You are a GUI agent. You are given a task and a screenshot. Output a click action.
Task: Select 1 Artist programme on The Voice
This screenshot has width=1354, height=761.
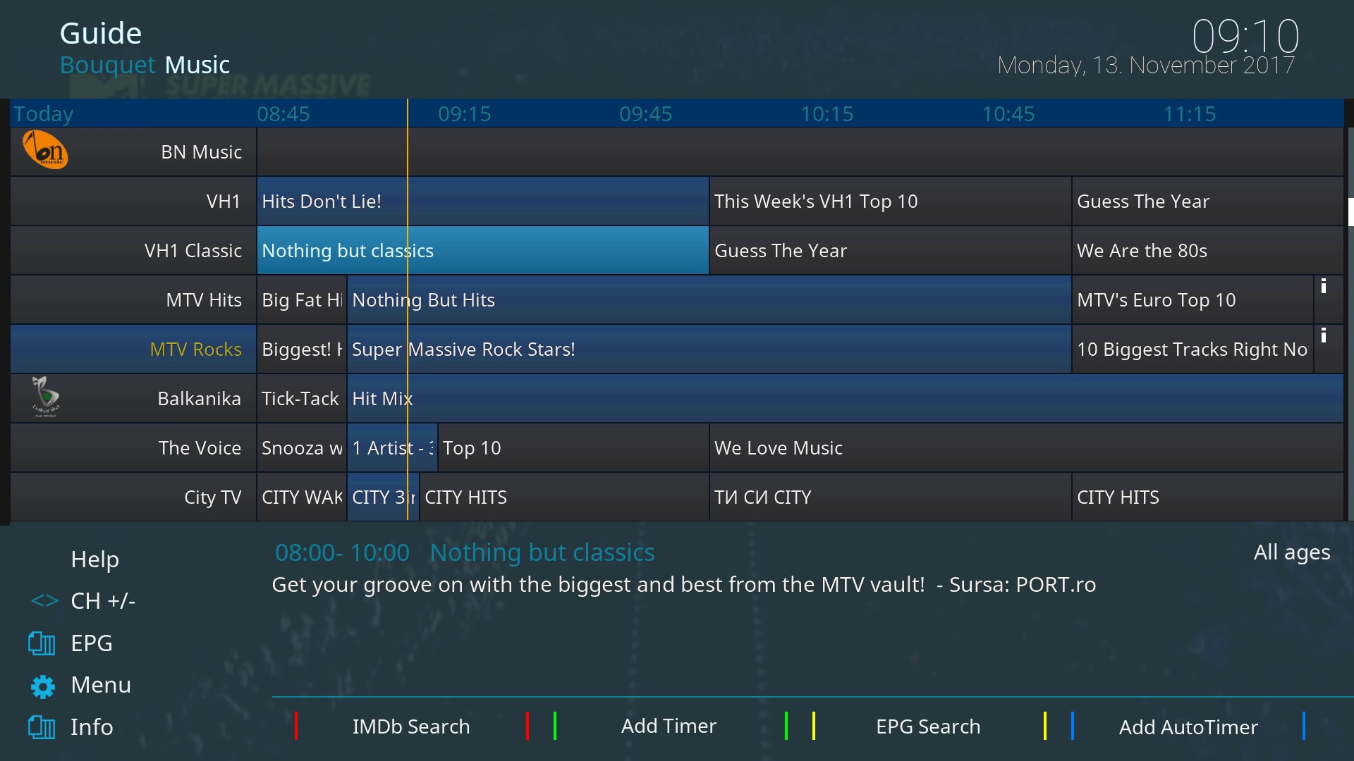[x=392, y=447]
